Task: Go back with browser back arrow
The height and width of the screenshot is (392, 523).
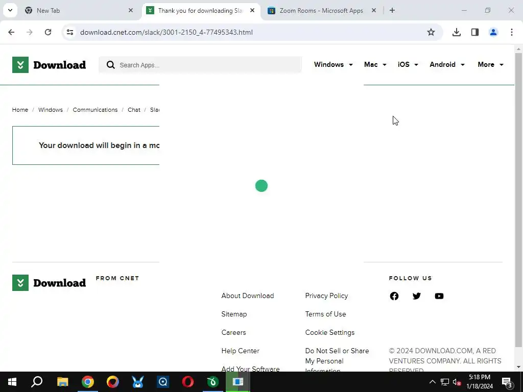Action: click(11, 32)
